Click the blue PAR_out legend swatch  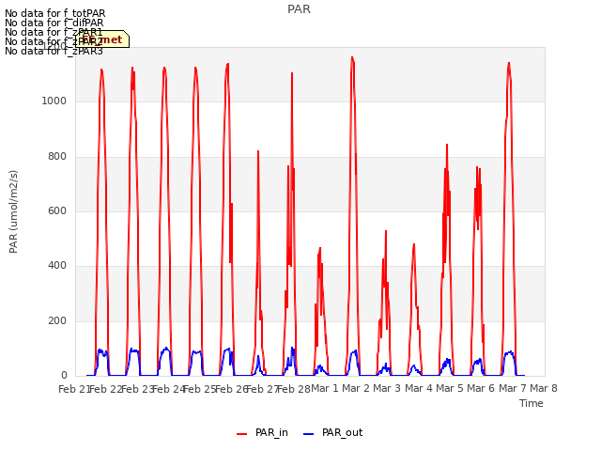[309, 434]
